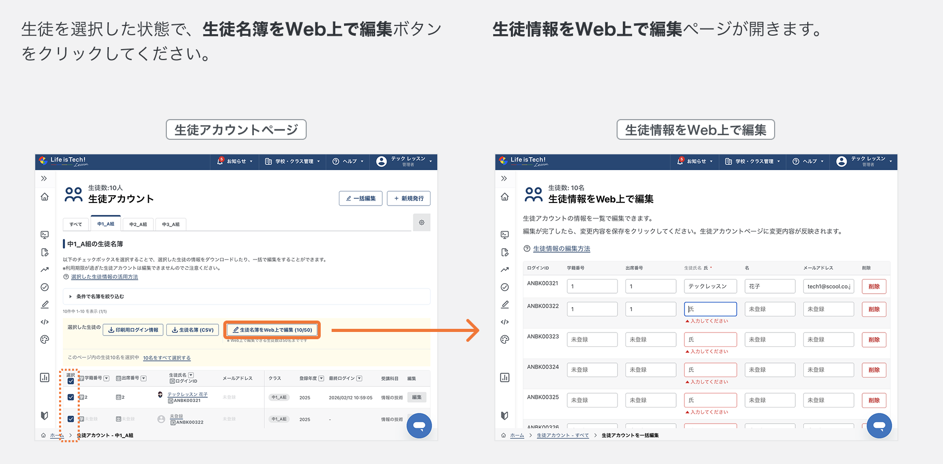The width and height of the screenshot is (943, 464).
Task: Click the home icon in the left screenshot sidebar
Action: point(45,197)
